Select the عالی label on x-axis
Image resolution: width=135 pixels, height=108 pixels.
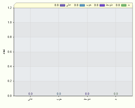(30, 99)
